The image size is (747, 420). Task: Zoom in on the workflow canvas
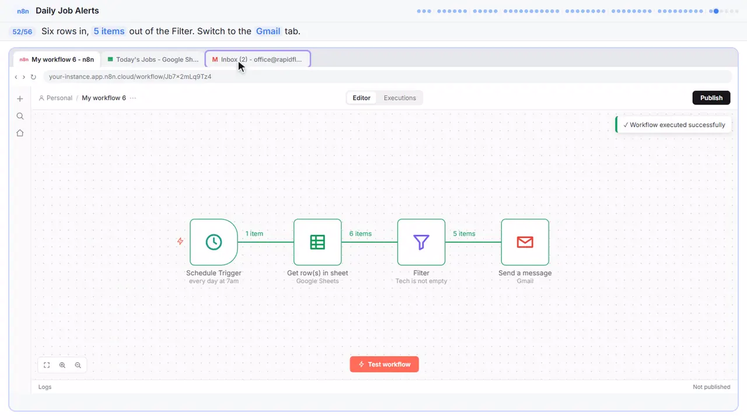[62, 365]
